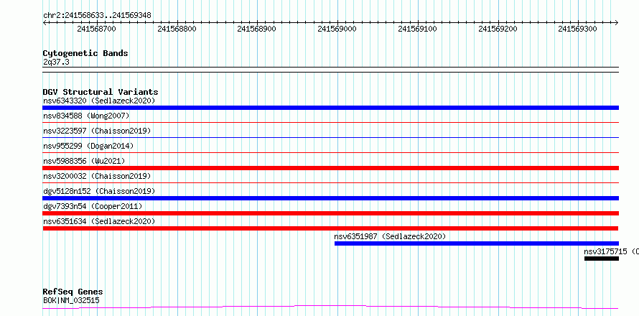Image resolution: width=639 pixels, height=316 pixels.
Task: Click the 2q37.3 band label
Action: click(56, 62)
